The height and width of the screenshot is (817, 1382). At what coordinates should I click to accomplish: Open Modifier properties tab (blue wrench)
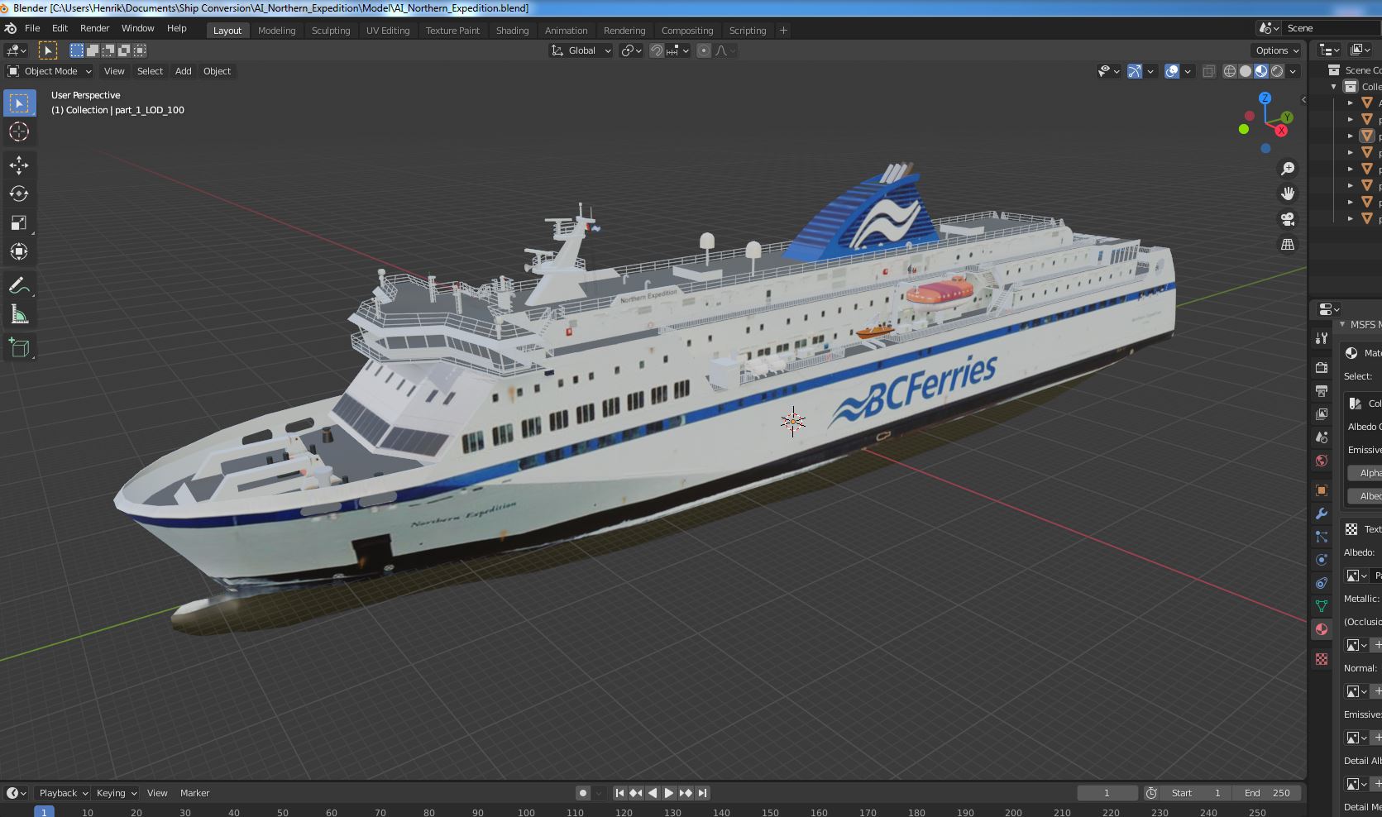pos(1322,514)
